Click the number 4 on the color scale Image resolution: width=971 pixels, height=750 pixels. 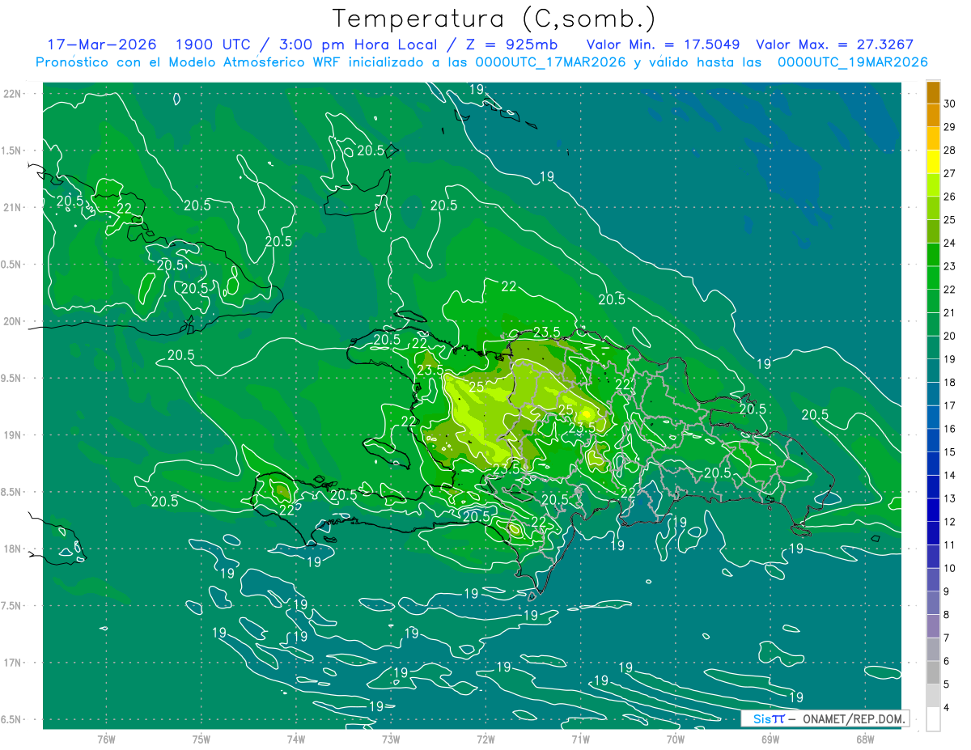pos(947,707)
